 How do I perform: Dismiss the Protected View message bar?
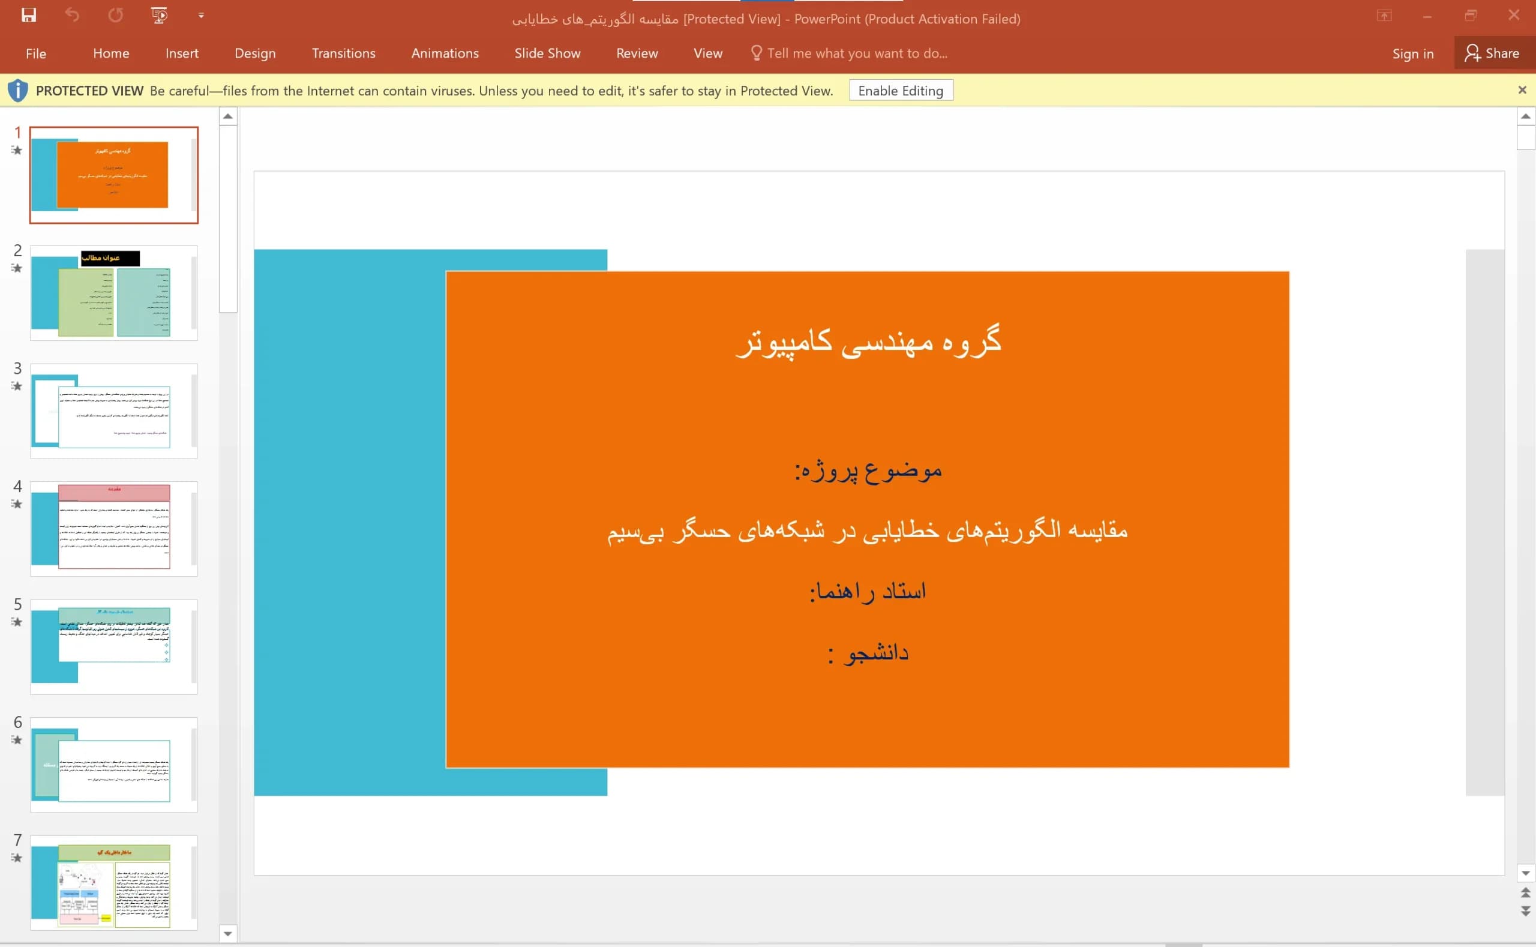(x=1522, y=90)
